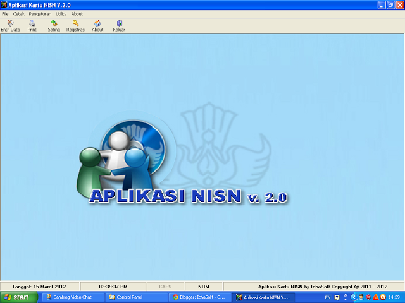405x303 pixels.
Task: Click the red security shield tray icon
Action: pos(368,297)
